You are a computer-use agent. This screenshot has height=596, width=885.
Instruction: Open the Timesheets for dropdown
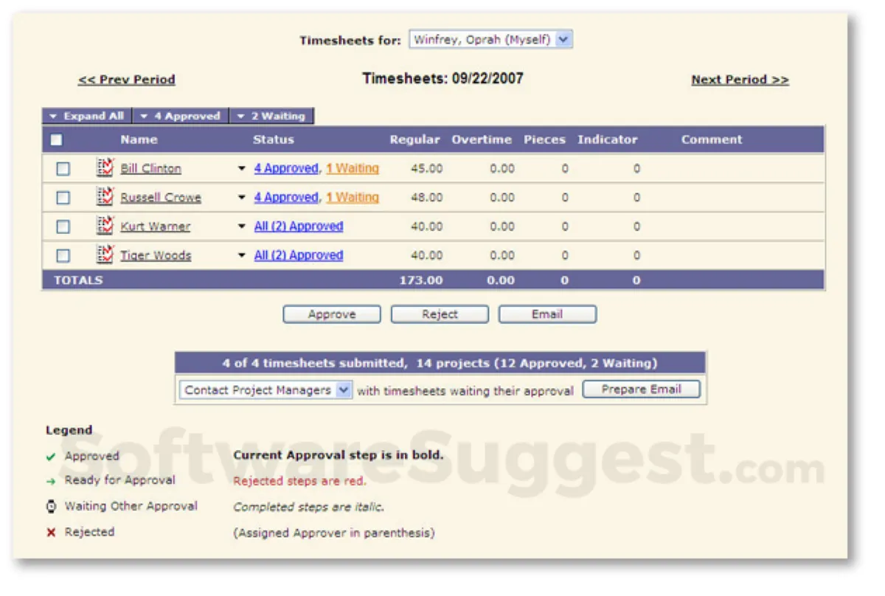491,40
